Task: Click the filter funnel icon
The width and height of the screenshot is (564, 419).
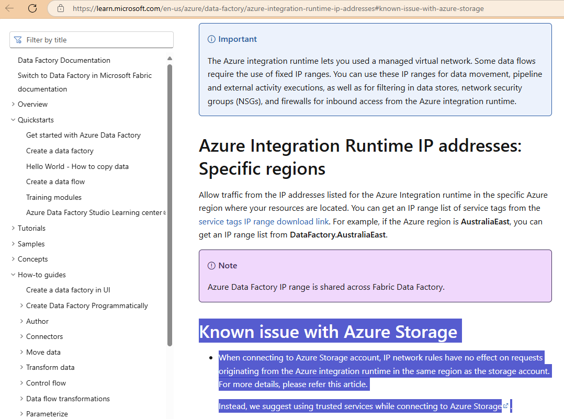Action: point(18,40)
